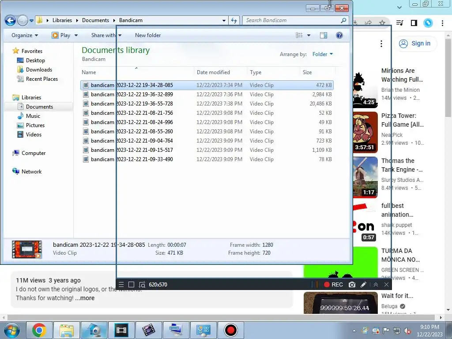Click the Search Bandicam input field
Screen dimensions: 452x339
pos(295,20)
